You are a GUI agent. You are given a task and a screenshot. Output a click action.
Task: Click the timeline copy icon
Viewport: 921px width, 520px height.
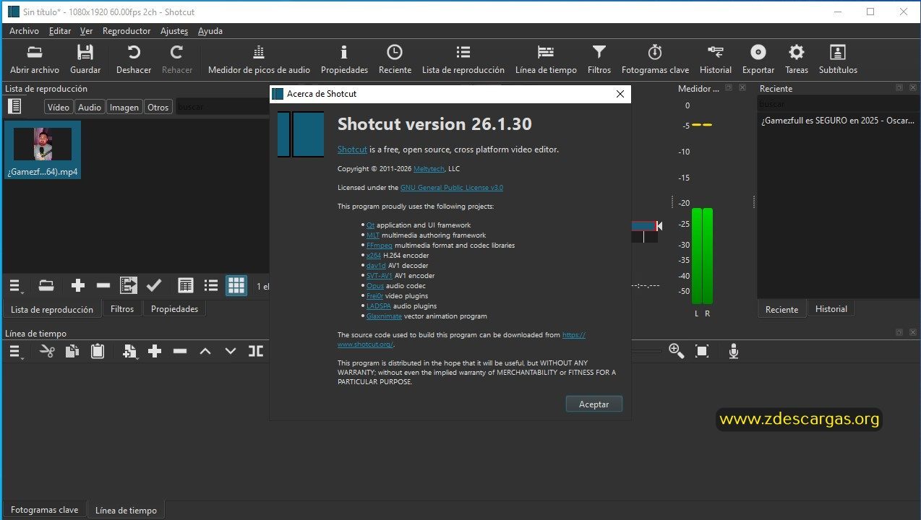[72, 351]
